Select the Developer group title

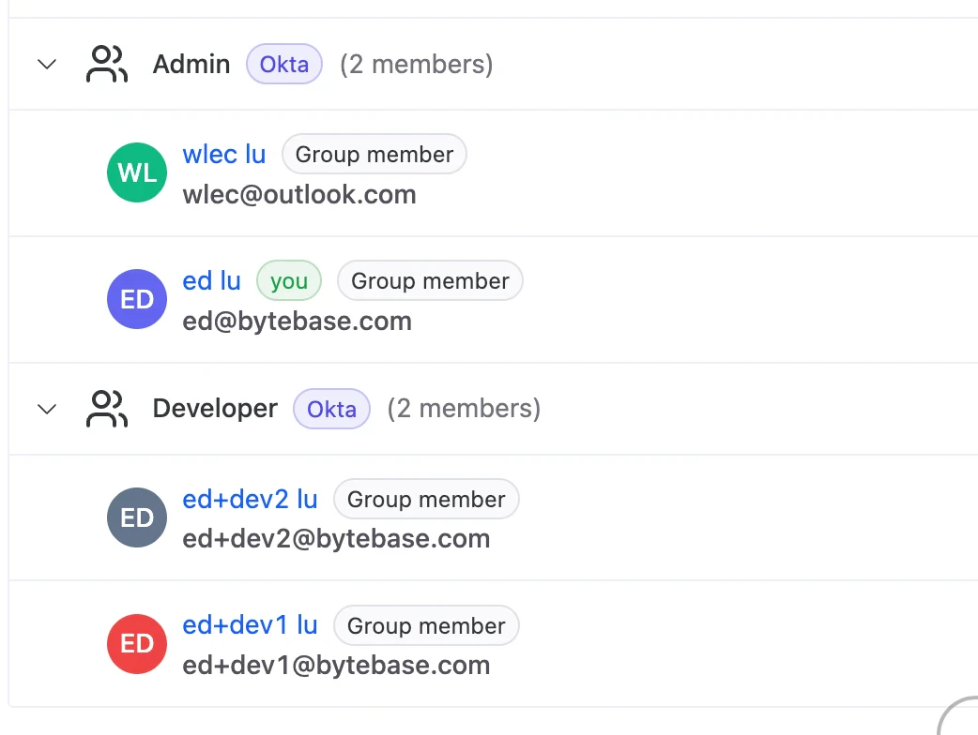[214, 409]
